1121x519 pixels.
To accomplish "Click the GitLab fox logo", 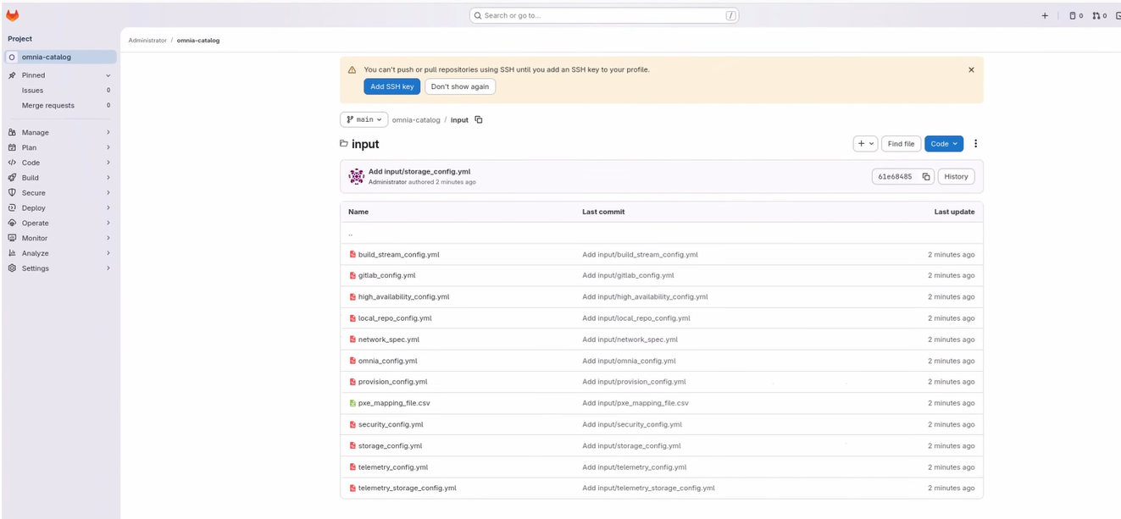I will pyautogui.click(x=13, y=15).
